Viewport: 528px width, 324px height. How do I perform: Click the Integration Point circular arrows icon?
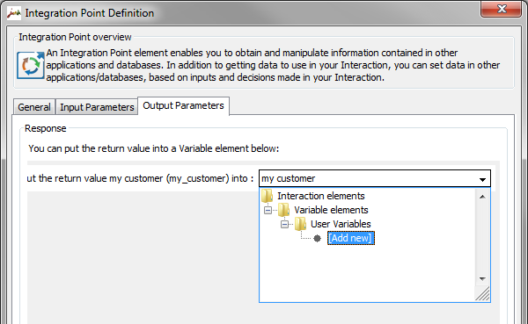coord(31,65)
